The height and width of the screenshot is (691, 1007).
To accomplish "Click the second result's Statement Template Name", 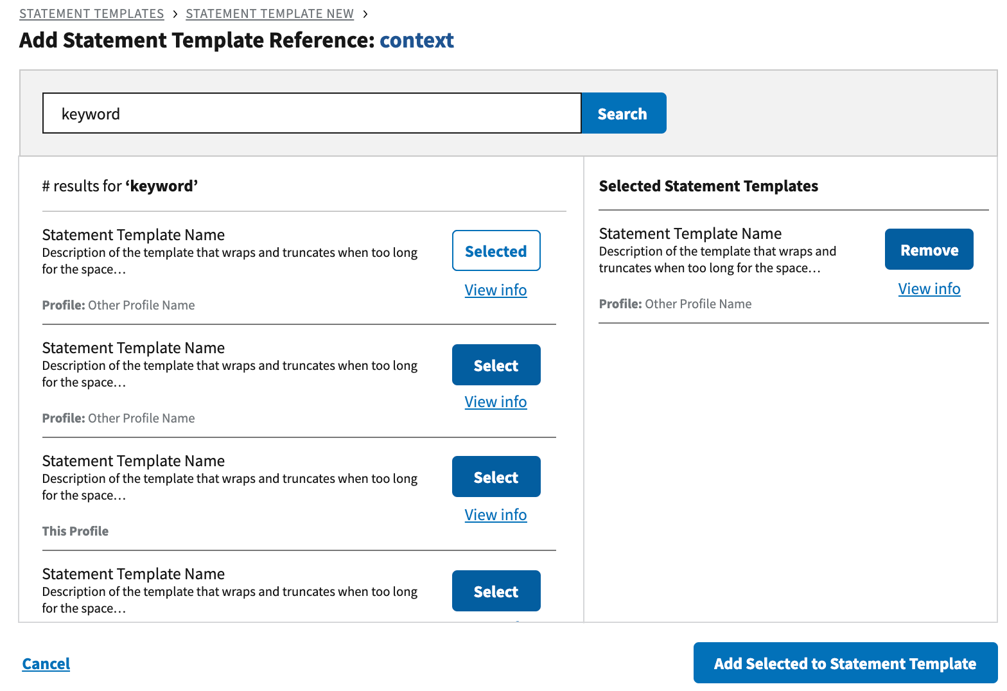I will point(134,348).
